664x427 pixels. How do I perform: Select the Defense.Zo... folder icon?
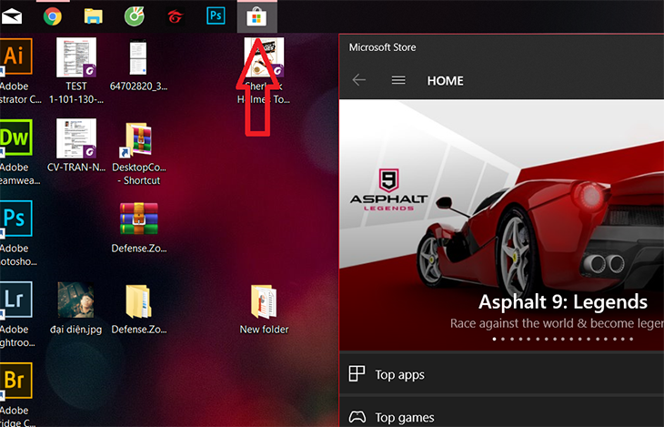pos(138,301)
